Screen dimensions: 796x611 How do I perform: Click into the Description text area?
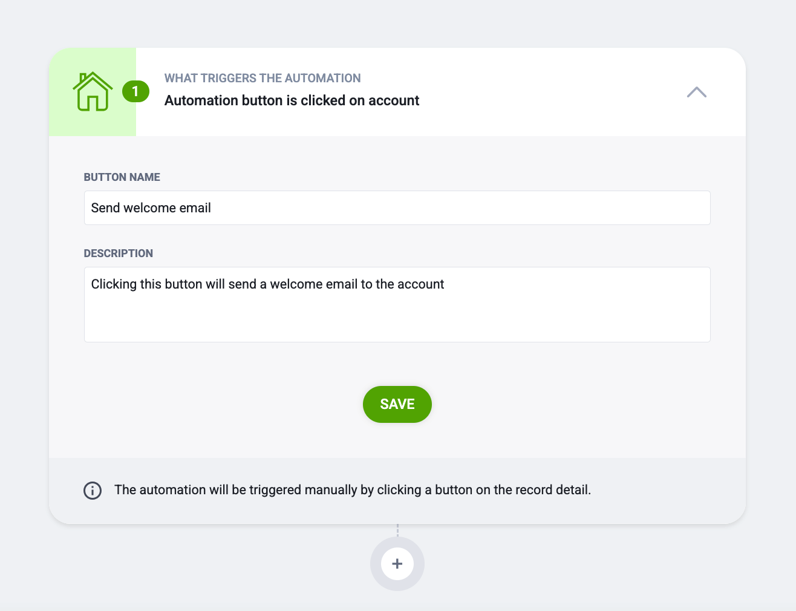tap(397, 304)
